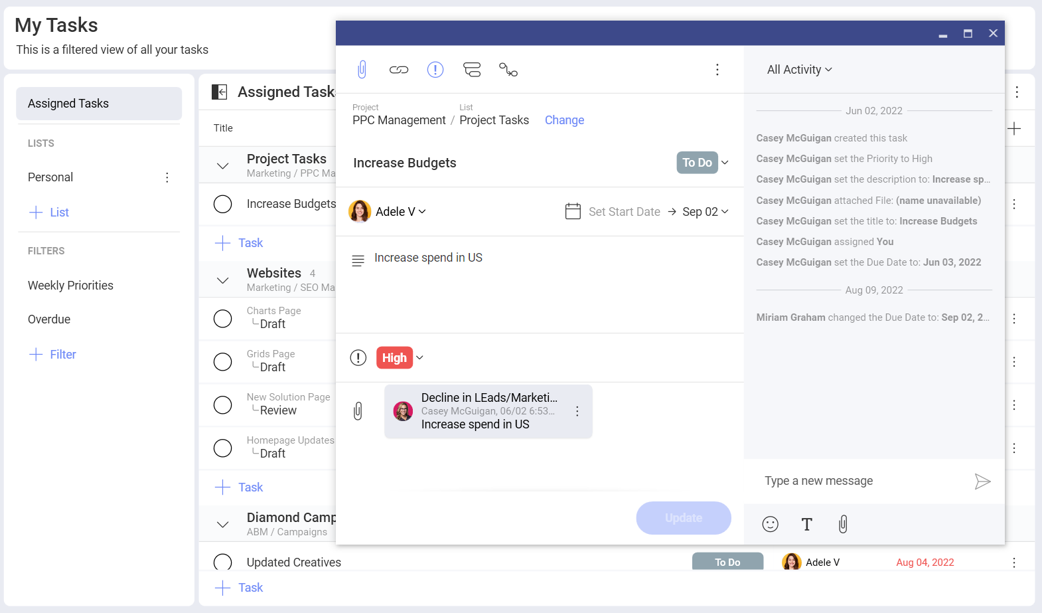Collapse the sidebar panel icon near Assigned Tasks
Image resolution: width=1042 pixels, height=613 pixels.
click(220, 92)
